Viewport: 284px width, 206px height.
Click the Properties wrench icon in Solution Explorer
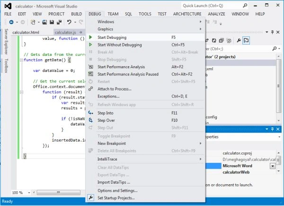click(x=239, y=40)
